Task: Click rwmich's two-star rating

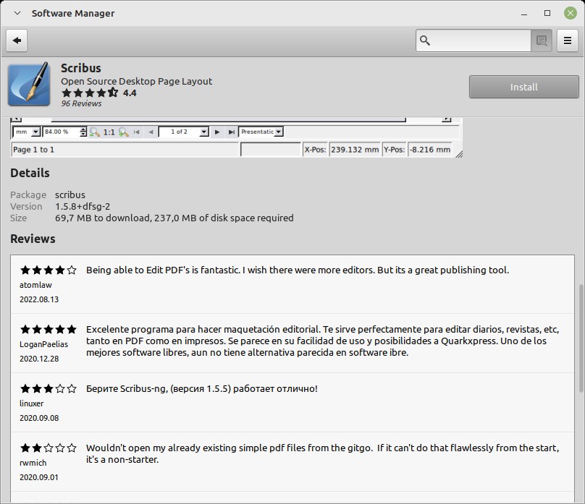Action: click(48, 448)
